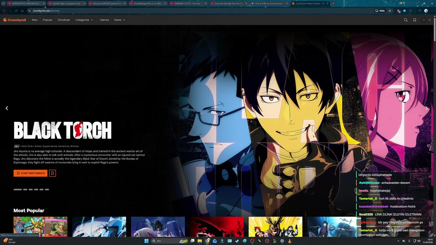Open a new browser tab
This screenshot has width=436, height=245.
[333, 3]
